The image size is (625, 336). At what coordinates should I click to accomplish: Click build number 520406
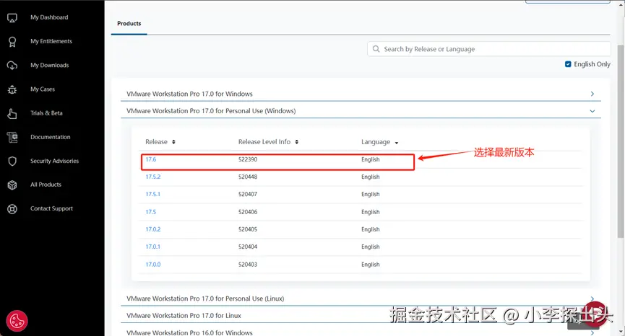click(248, 212)
